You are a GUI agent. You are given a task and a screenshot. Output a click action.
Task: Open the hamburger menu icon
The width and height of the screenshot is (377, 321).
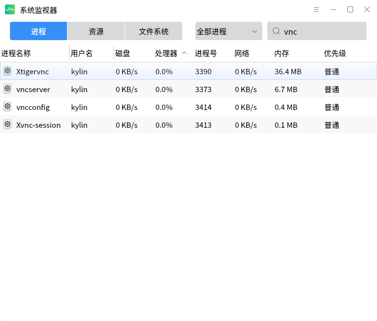click(316, 9)
